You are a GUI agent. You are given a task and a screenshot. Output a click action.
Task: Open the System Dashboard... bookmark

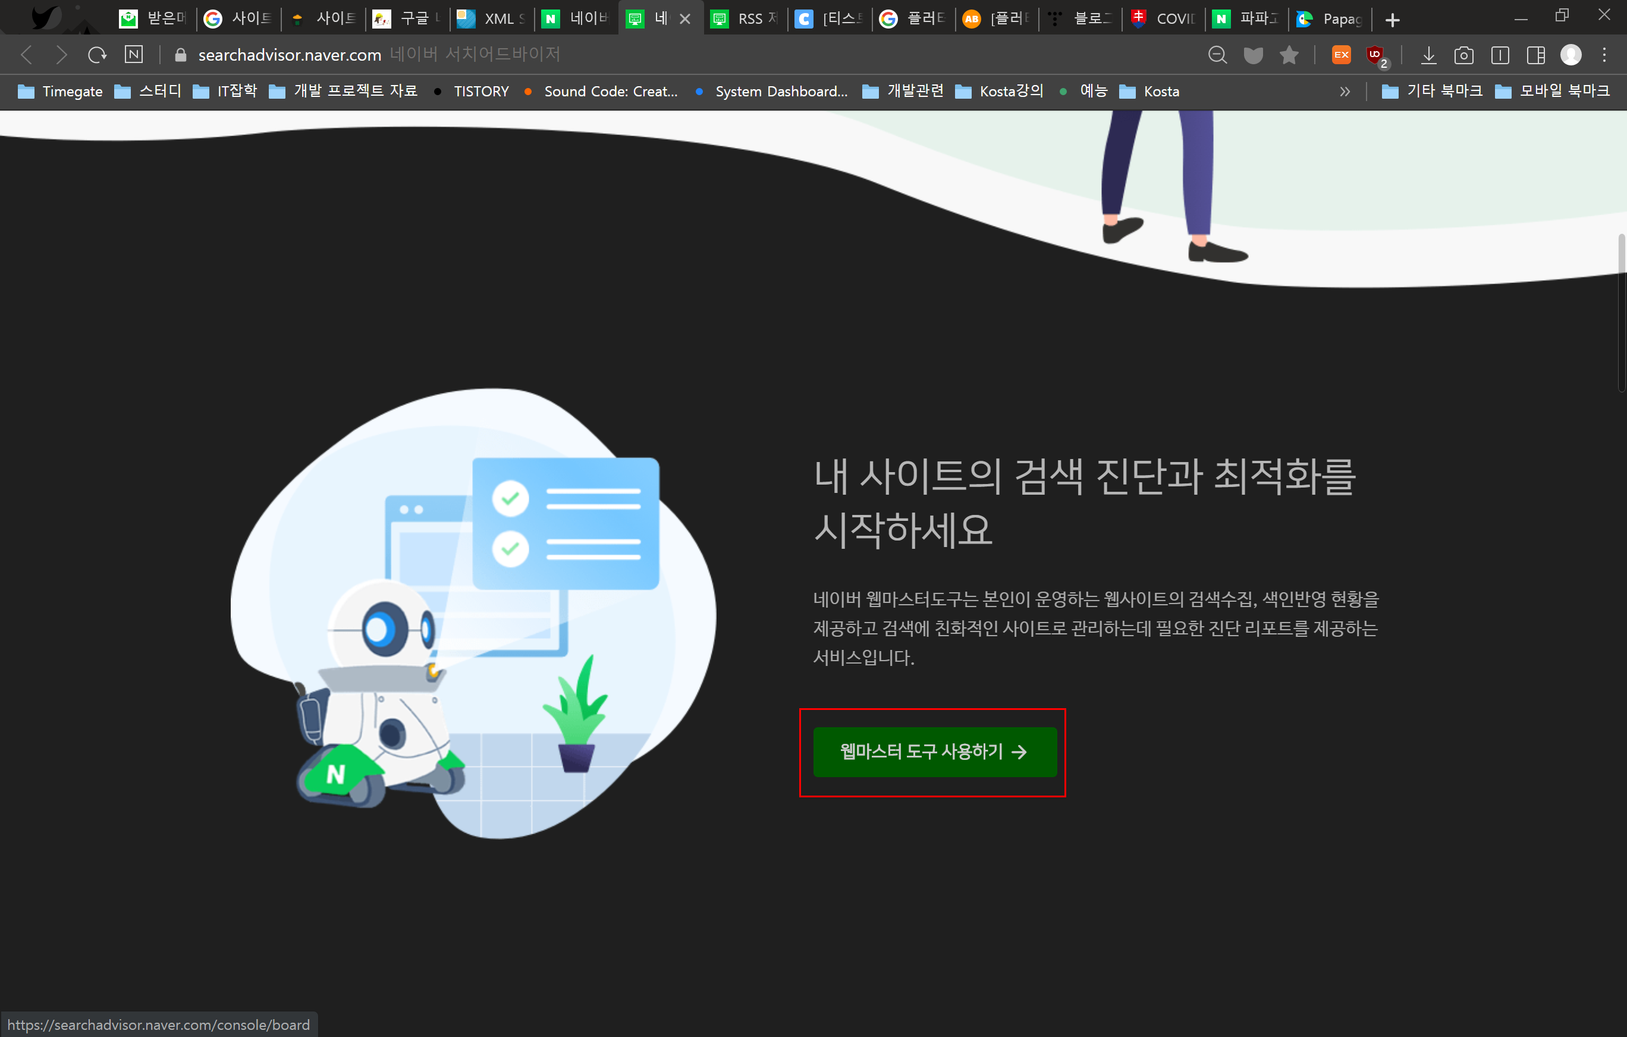click(771, 91)
